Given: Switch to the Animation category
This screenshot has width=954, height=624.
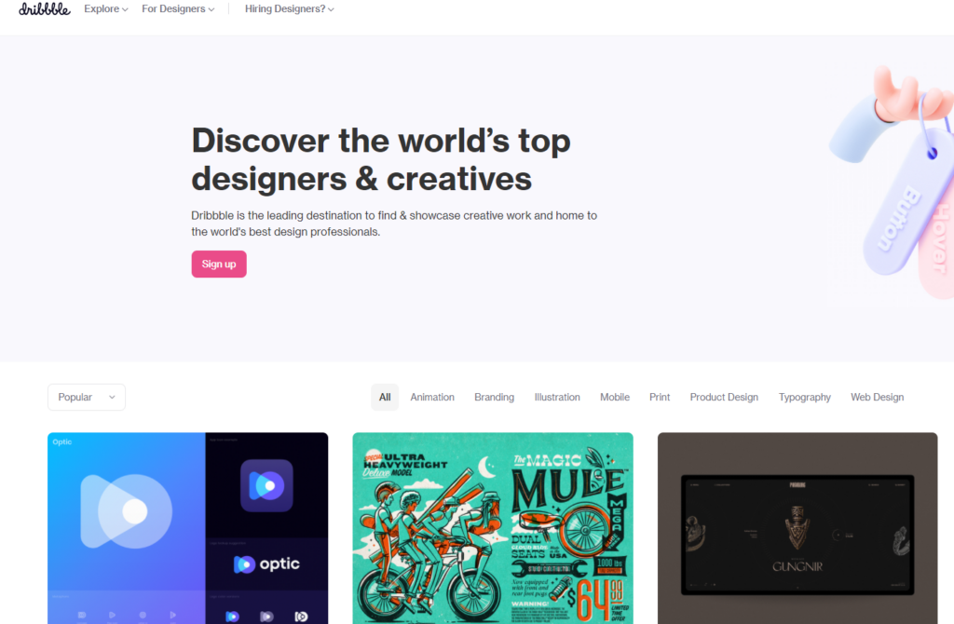Looking at the screenshot, I should pos(432,397).
